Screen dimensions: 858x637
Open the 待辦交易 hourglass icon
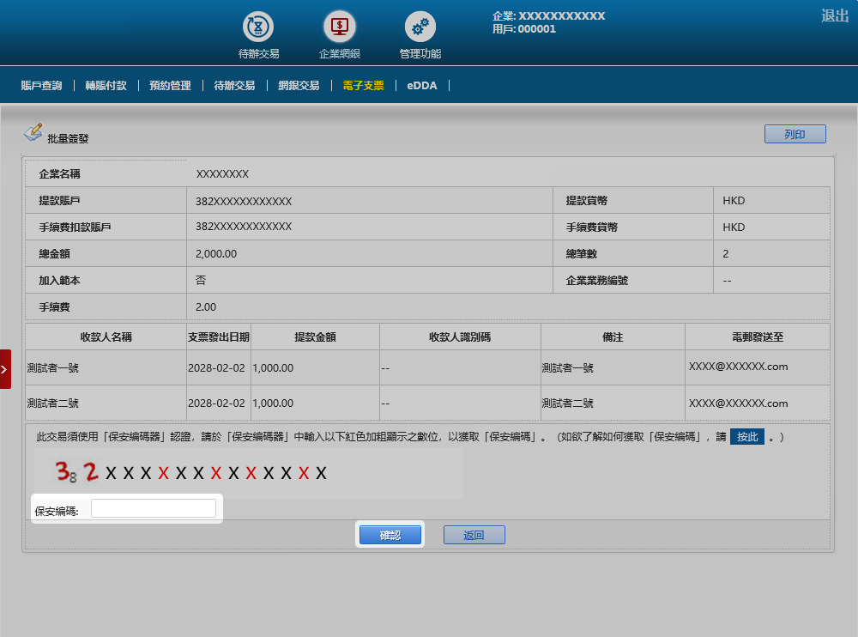258,27
